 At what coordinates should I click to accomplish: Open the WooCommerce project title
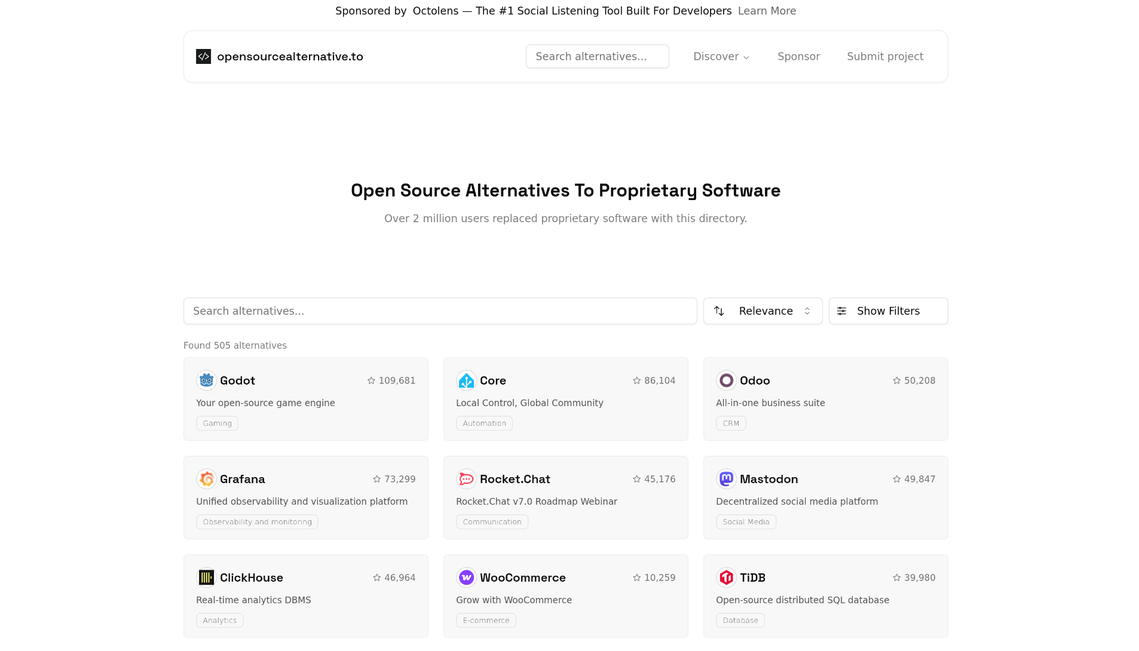522,578
